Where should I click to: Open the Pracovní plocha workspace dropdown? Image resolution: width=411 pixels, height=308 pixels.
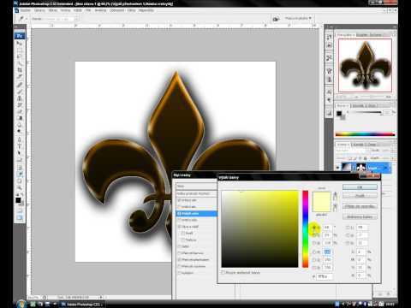tap(298, 19)
